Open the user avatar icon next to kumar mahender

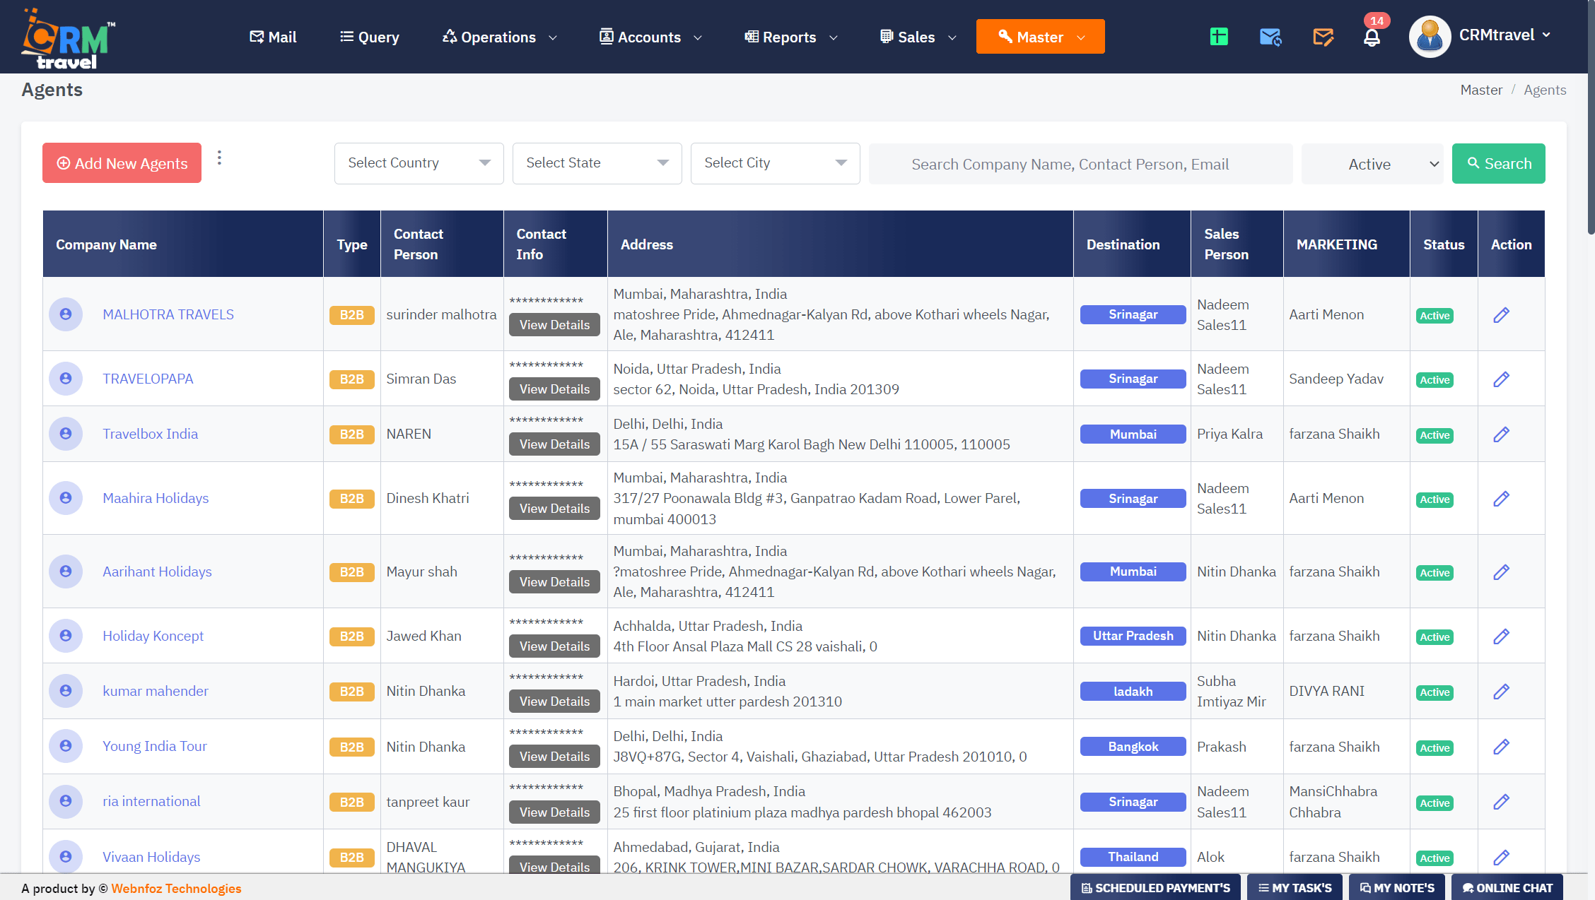click(66, 691)
